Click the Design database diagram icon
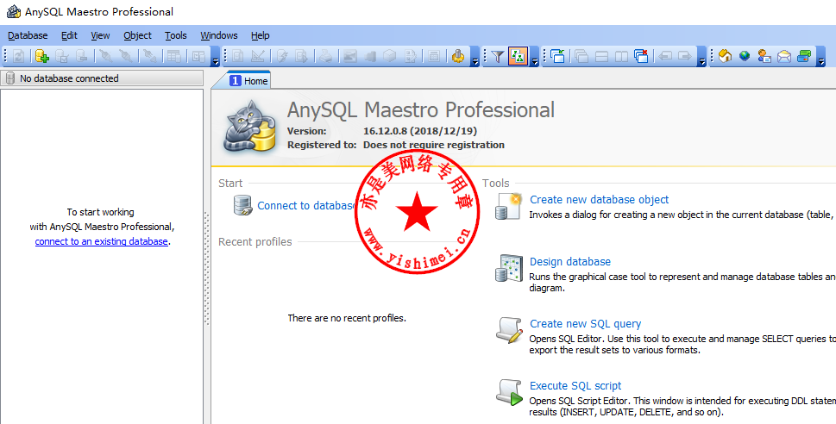This screenshot has width=836, height=424. pyautogui.click(x=507, y=268)
